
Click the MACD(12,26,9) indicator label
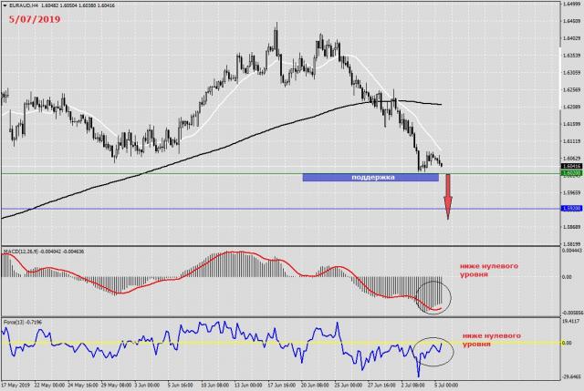point(28,251)
